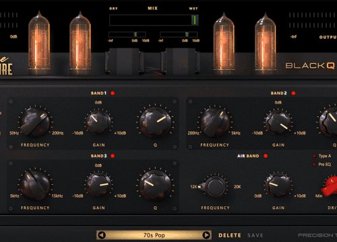Viewport: 337px width, 242px height.
Task: Click the Band 1 200Hz label
Action: pos(58,133)
